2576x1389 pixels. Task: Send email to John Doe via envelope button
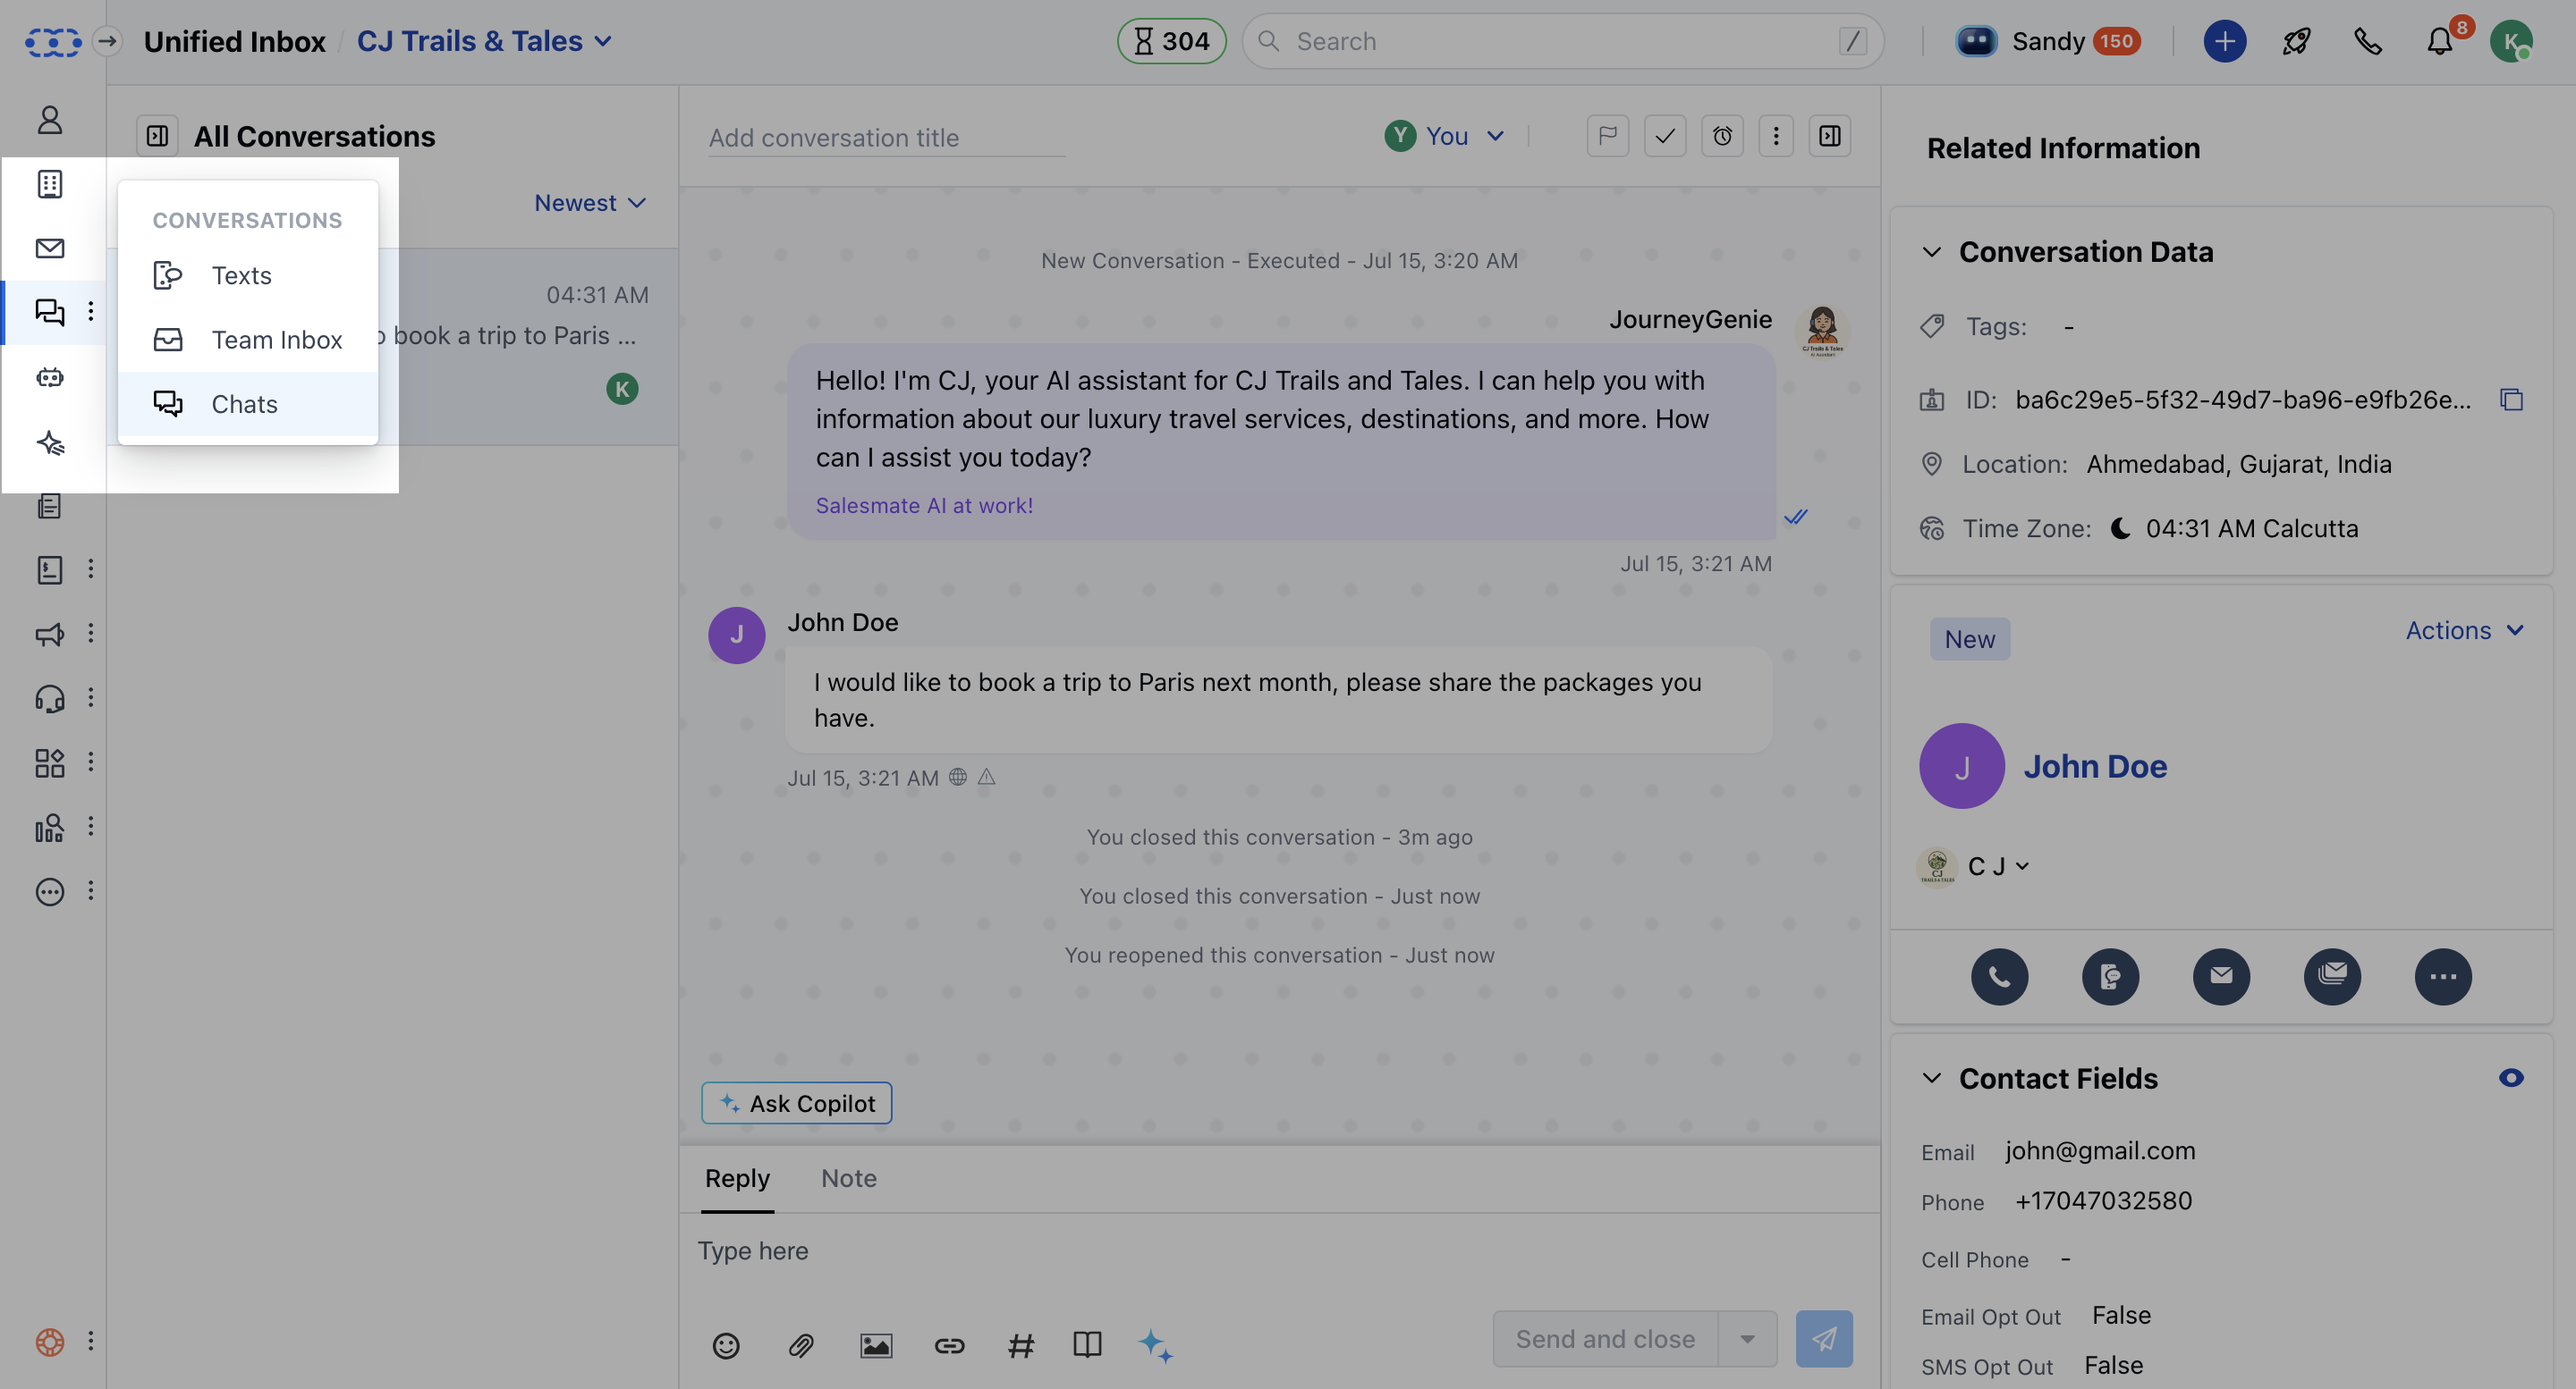[2221, 975]
